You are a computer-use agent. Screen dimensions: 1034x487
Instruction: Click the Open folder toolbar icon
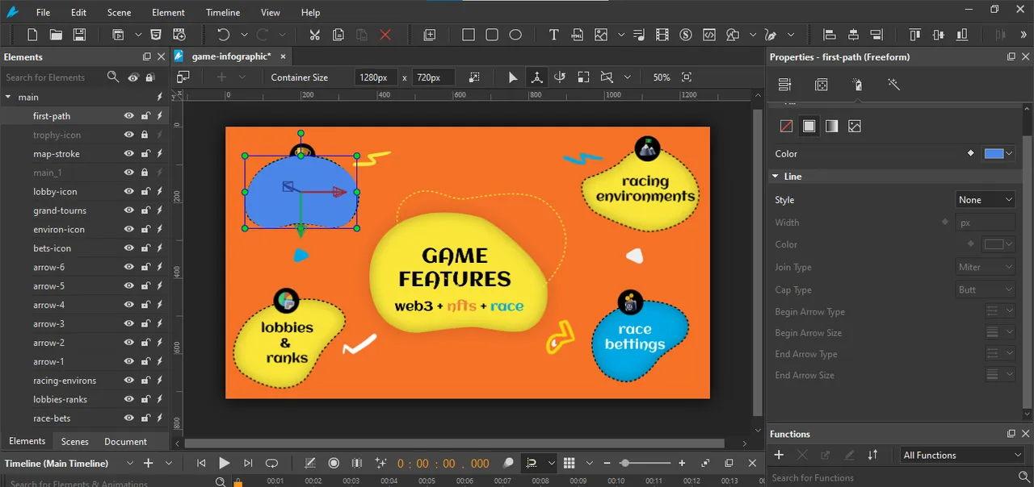pos(56,35)
